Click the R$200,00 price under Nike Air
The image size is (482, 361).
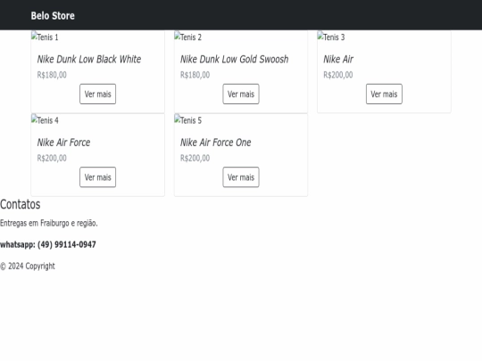click(x=337, y=75)
